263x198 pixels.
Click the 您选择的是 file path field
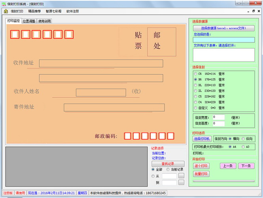[x=224, y=40]
